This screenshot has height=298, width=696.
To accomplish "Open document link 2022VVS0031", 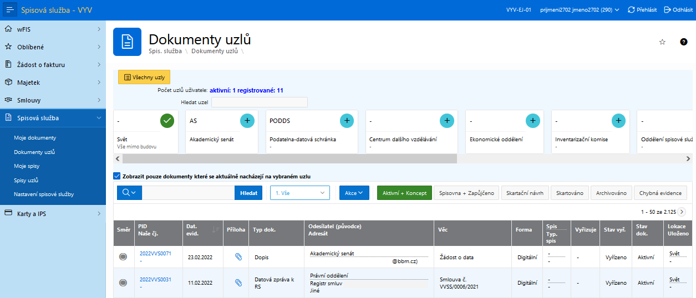I will coord(155,279).
